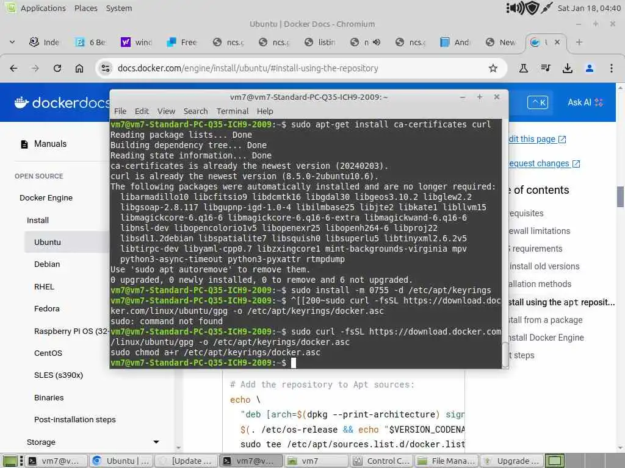Open the terminal View menu
The image size is (625, 468).
tap(166, 112)
